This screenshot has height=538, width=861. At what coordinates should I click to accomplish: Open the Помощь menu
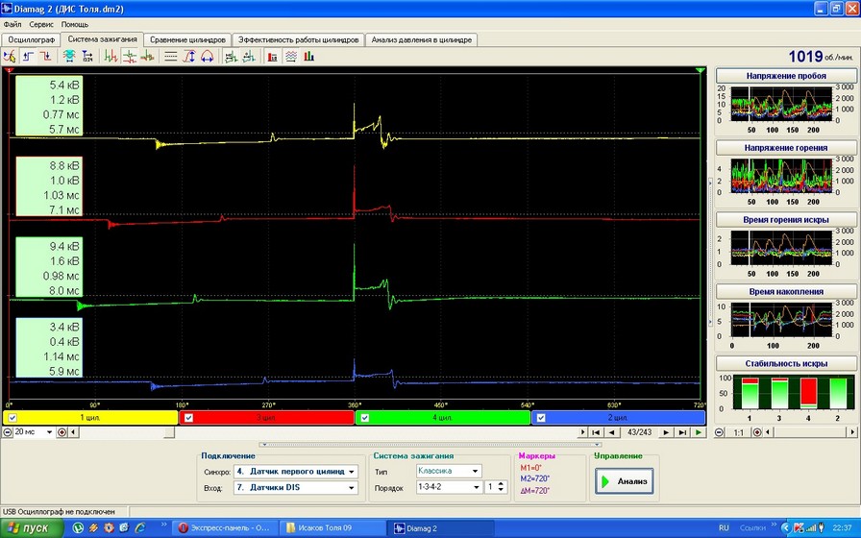tap(75, 24)
